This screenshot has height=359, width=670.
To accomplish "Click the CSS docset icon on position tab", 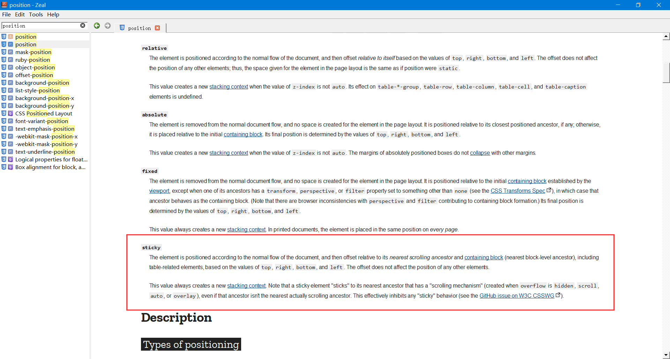I will (x=122, y=28).
